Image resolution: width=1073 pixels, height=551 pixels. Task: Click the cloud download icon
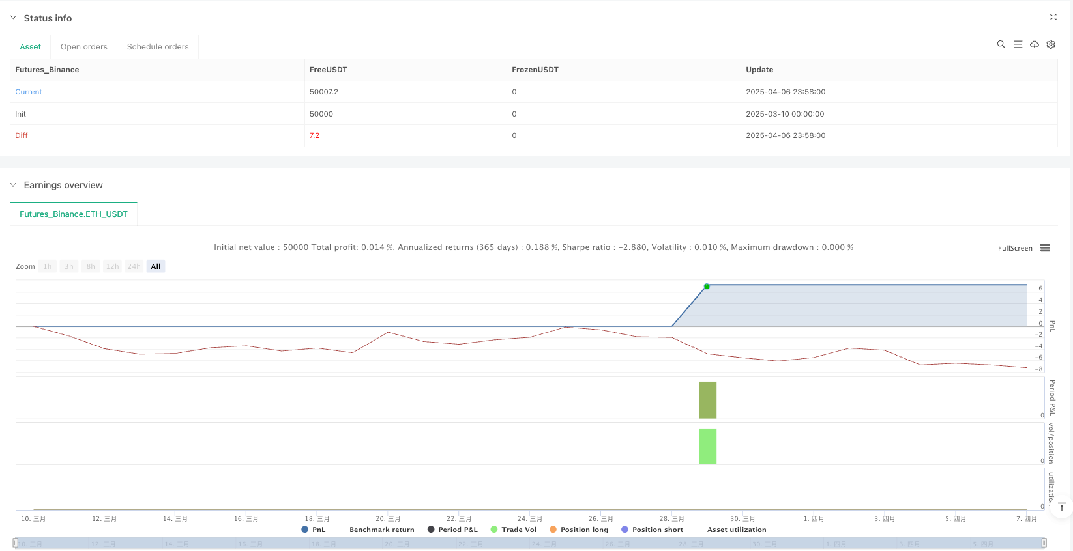coord(1034,44)
